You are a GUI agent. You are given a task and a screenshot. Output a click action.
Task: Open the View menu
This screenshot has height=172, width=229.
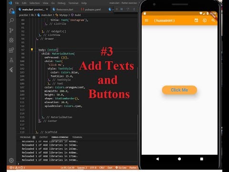(45, 3)
